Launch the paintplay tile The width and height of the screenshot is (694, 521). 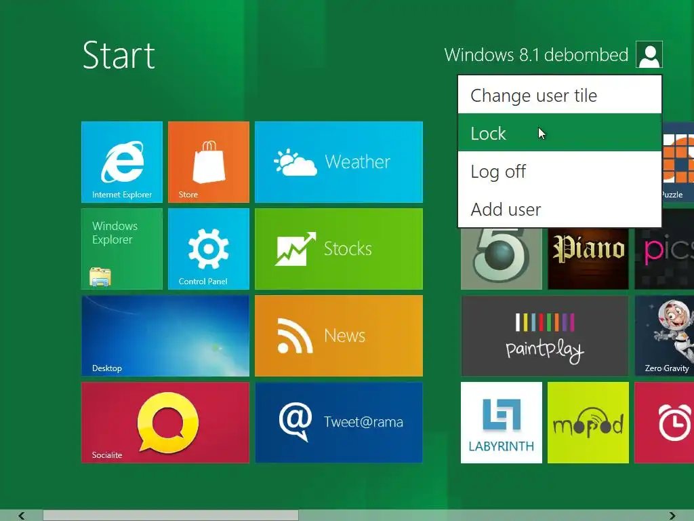tap(544, 336)
